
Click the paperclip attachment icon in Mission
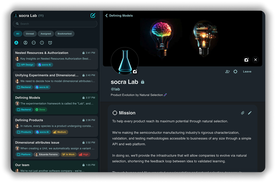243,113
